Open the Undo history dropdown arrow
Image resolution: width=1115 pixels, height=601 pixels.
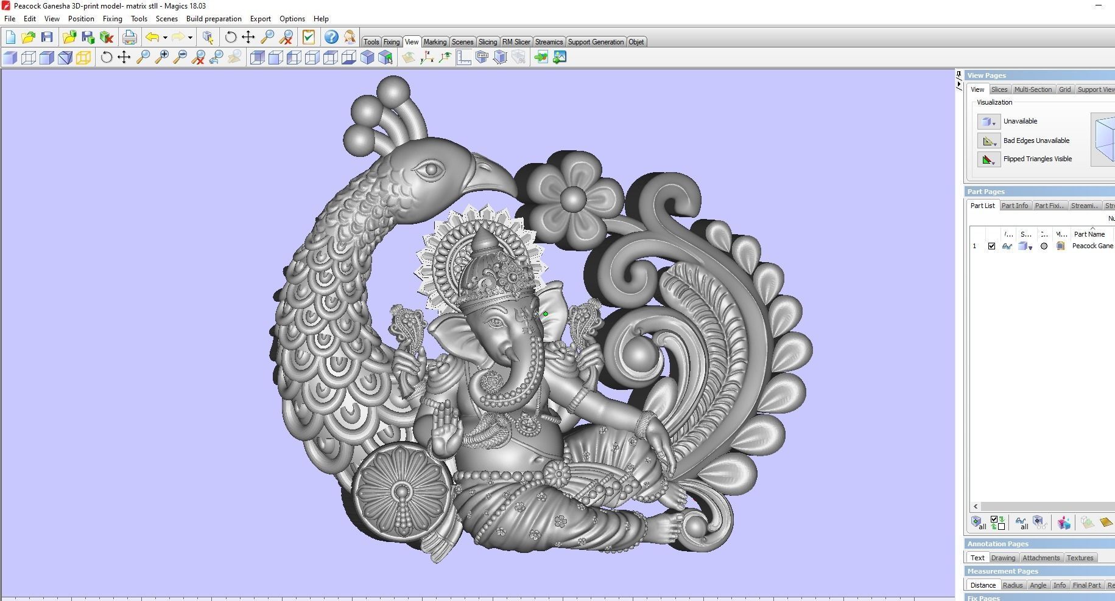(x=165, y=38)
